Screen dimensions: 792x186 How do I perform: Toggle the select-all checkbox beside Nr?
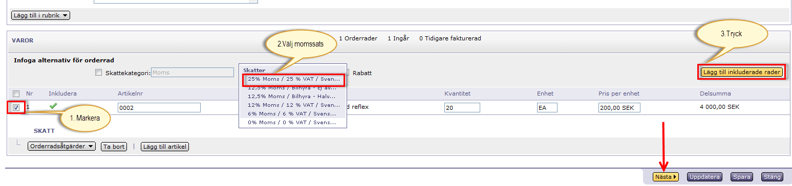point(16,94)
